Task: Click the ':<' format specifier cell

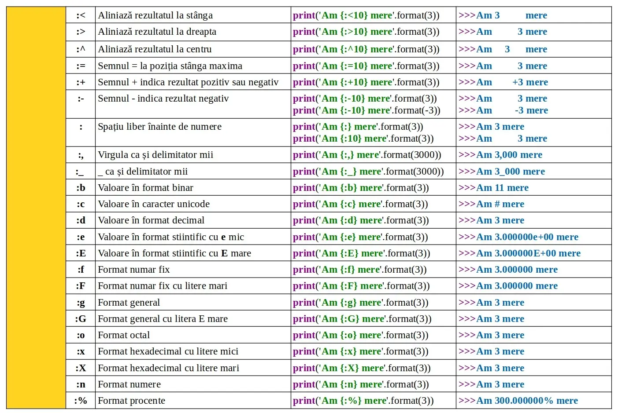Action: click(81, 15)
